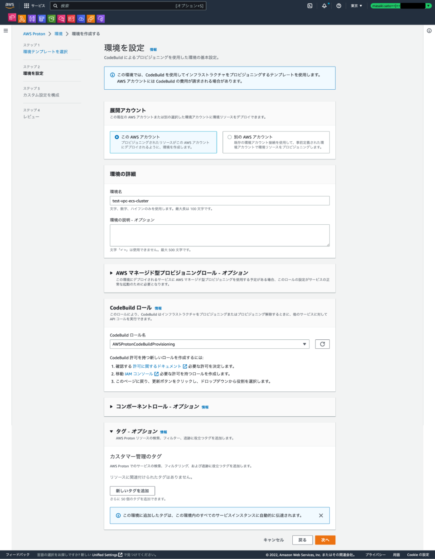Select この AWS アカウント option
This screenshot has height=559, width=435.
163,142
